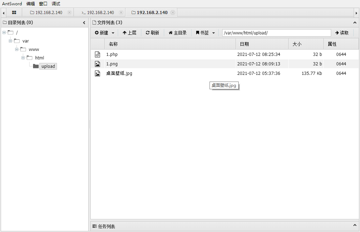
Task: Sort by the 名称 column header
Action: 170,44
